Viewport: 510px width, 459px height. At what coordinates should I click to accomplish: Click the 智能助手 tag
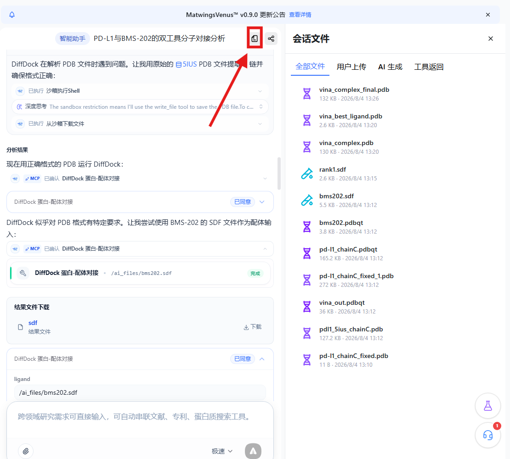pyautogui.click(x=72, y=39)
